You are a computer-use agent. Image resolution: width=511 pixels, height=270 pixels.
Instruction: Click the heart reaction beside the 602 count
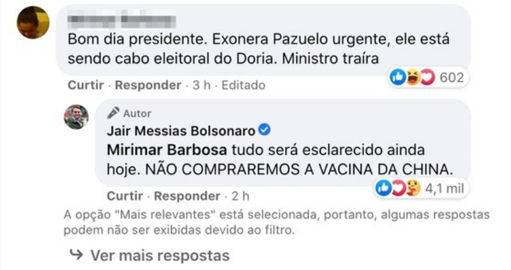click(427, 78)
